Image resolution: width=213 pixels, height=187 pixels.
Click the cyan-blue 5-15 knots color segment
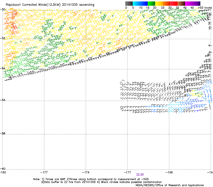tap(140, 3)
